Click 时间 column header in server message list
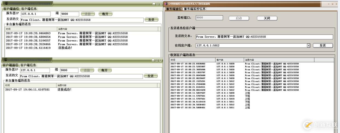340x133 pixels. 192,60
